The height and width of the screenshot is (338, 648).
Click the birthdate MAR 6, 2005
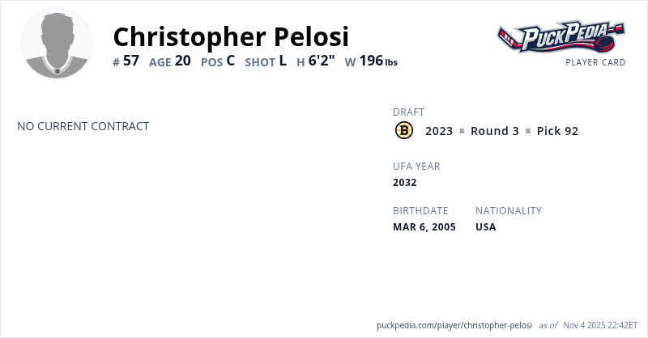[424, 226]
